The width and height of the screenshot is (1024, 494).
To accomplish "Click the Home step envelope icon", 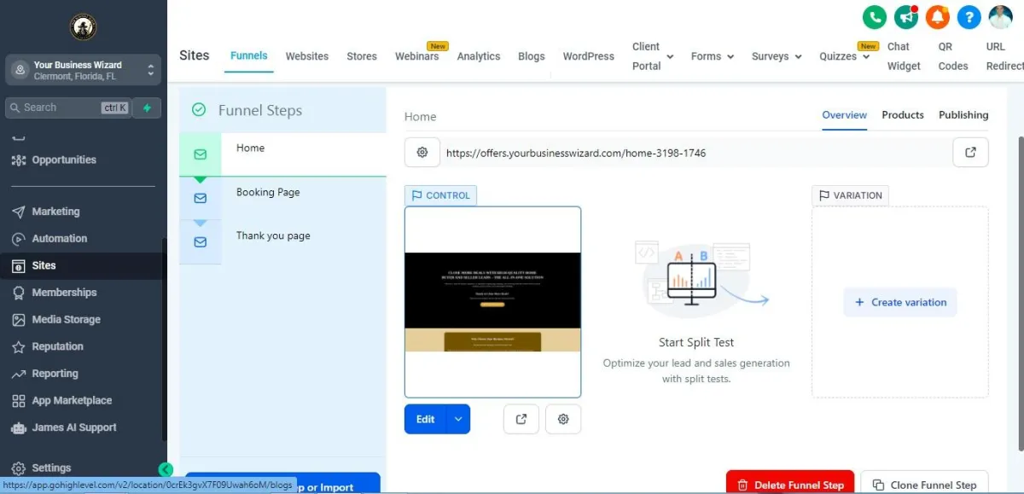I will (200, 154).
